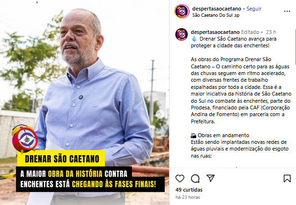The height and width of the screenshot is (205, 296).
Task: Follow the account with Seguir
Action: (254, 9)
